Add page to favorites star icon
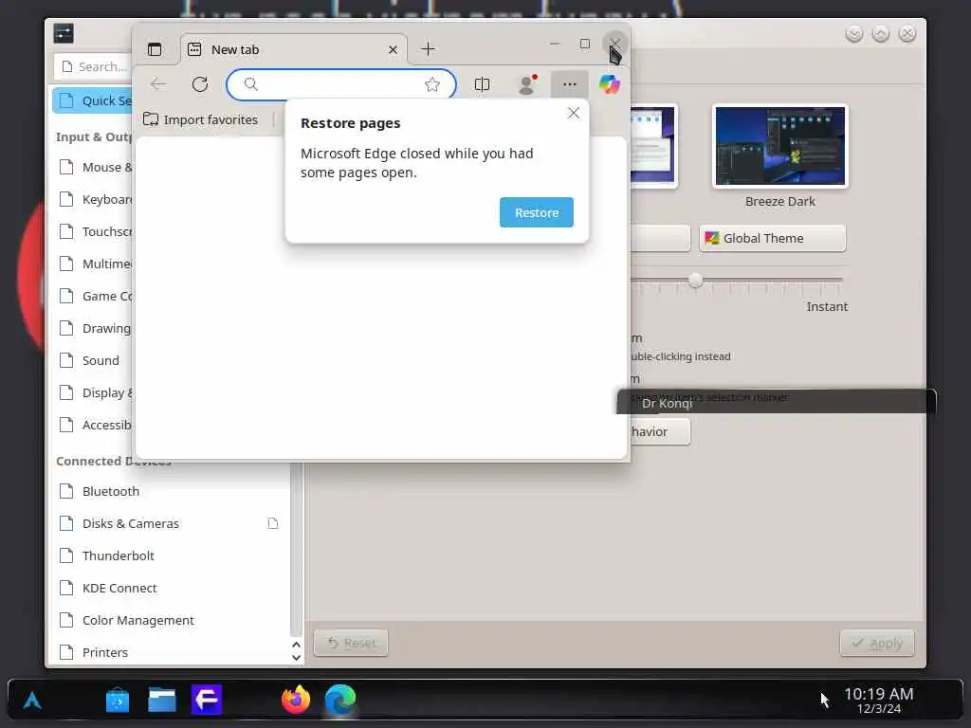971x728 pixels. point(432,84)
